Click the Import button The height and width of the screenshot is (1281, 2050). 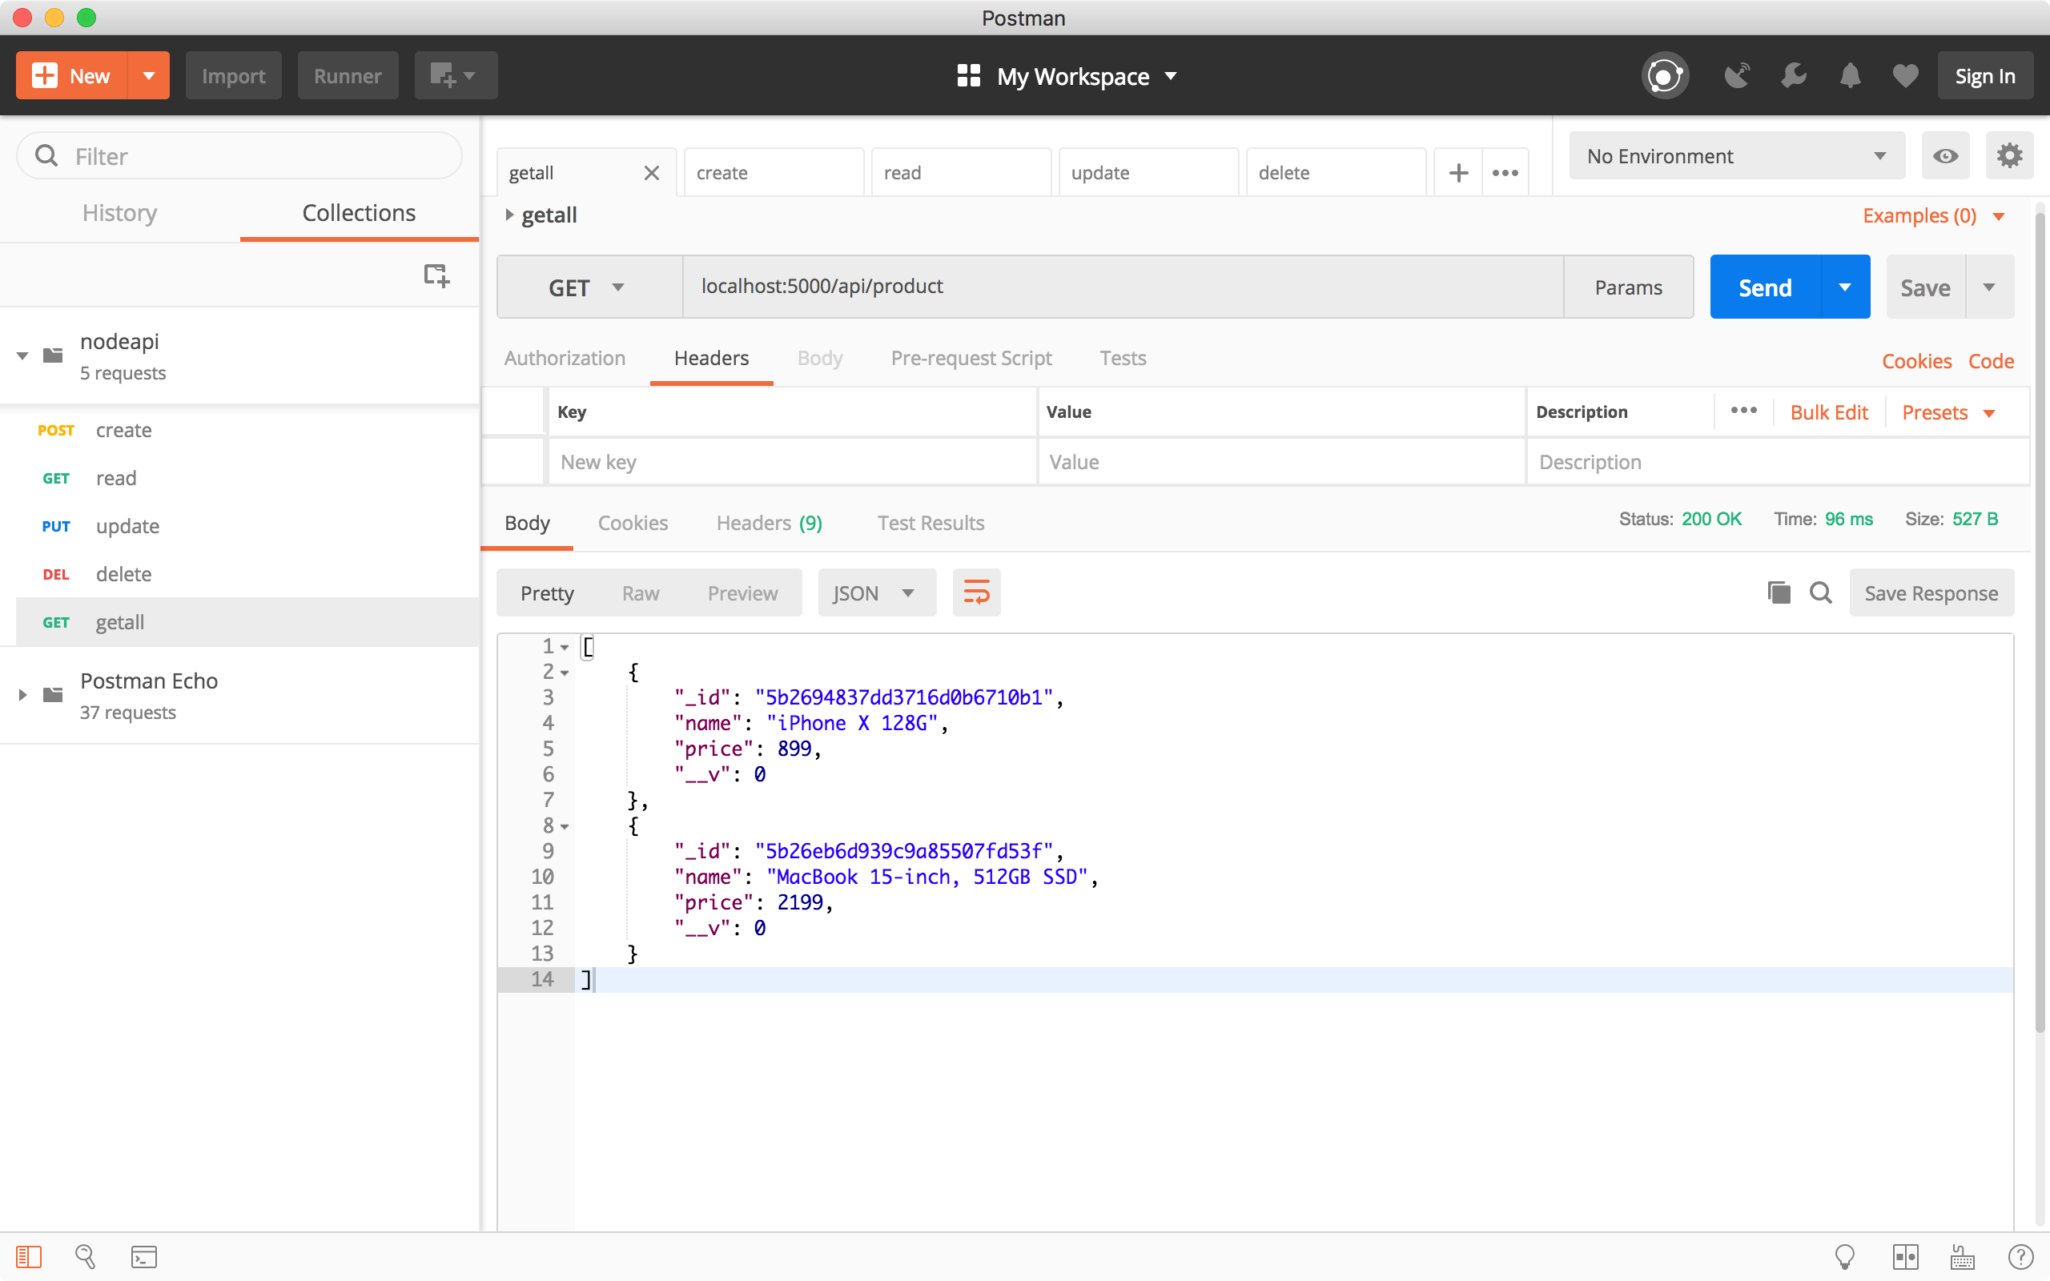coord(233,75)
